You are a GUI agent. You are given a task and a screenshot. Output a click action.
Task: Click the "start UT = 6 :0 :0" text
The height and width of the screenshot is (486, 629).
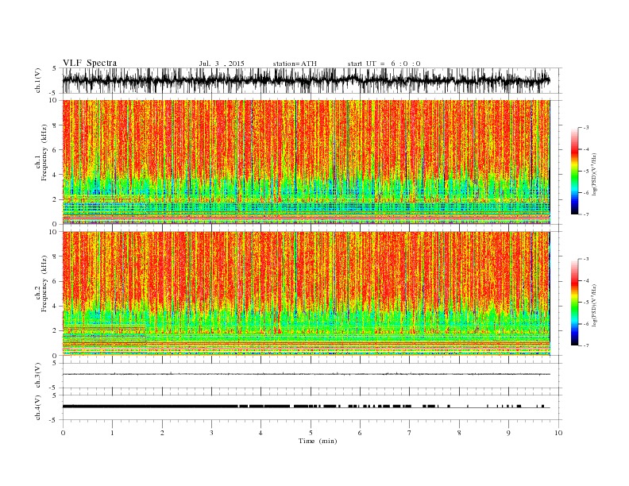click(x=384, y=64)
